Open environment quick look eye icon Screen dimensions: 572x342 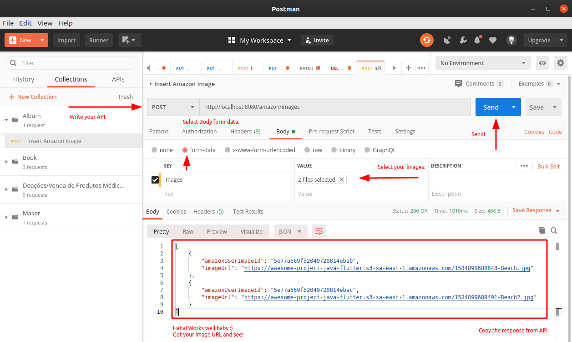coord(542,63)
